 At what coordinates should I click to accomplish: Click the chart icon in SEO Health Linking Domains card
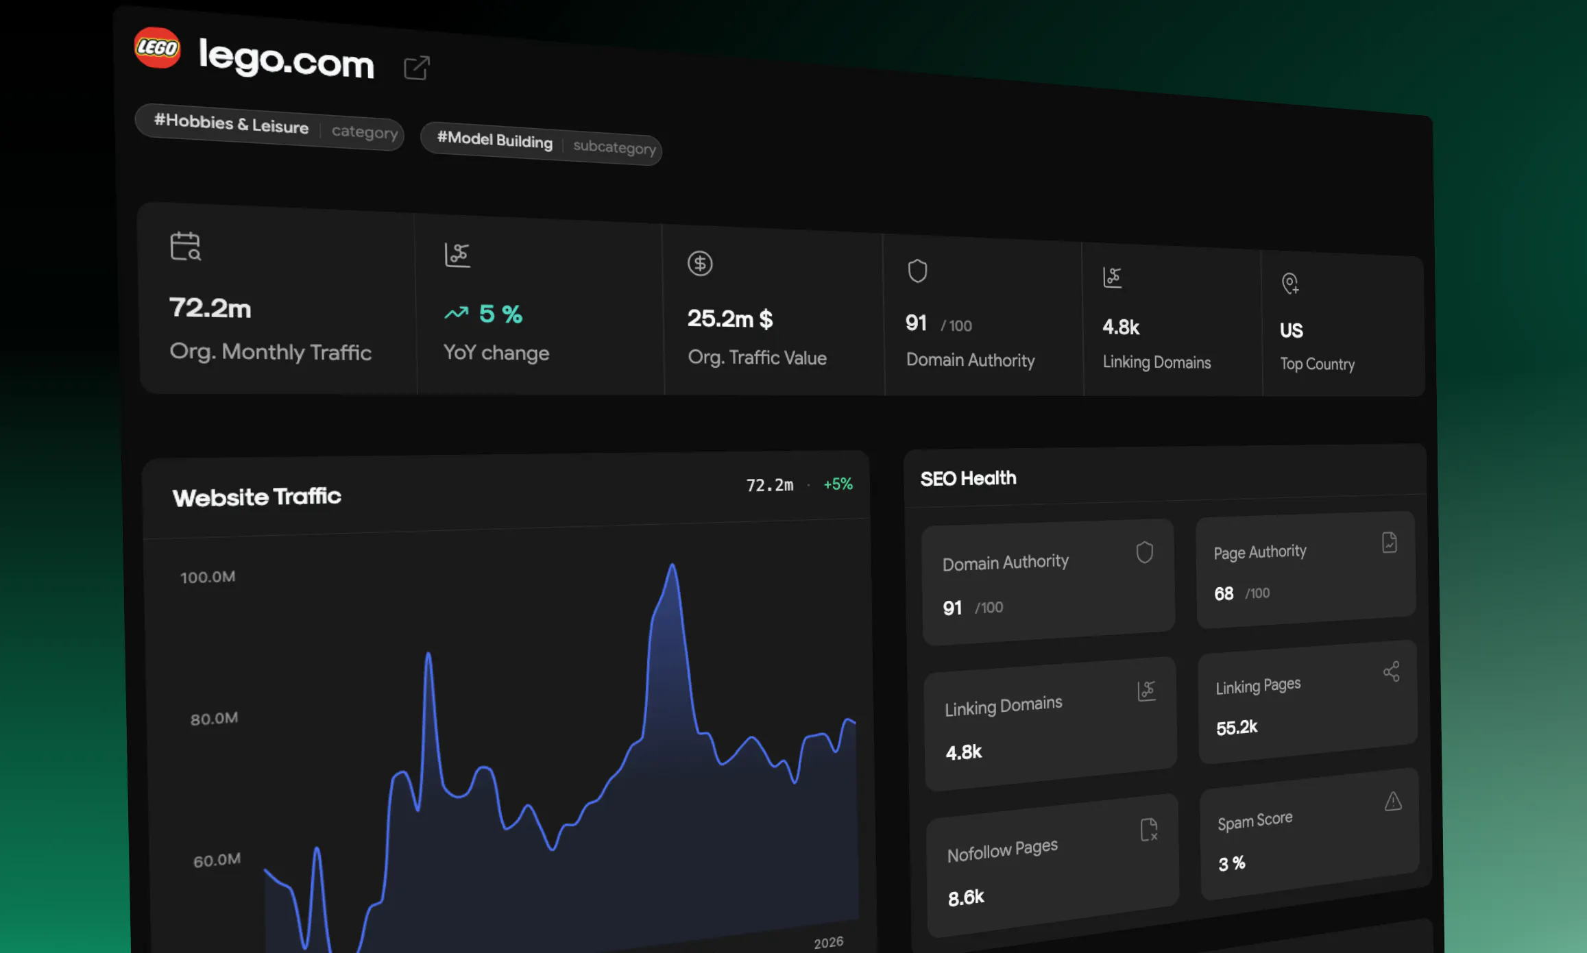1146,691
